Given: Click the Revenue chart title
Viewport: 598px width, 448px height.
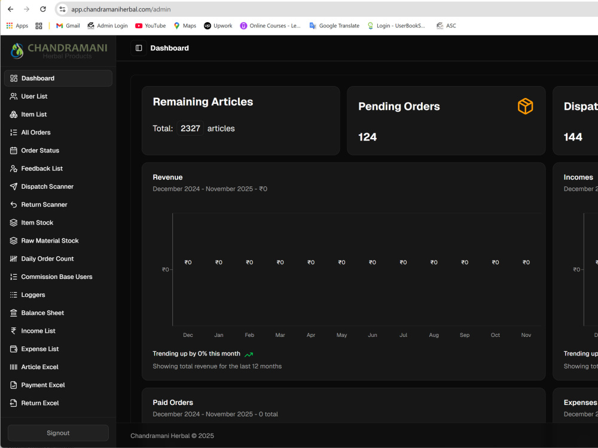Looking at the screenshot, I should click(x=167, y=177).
